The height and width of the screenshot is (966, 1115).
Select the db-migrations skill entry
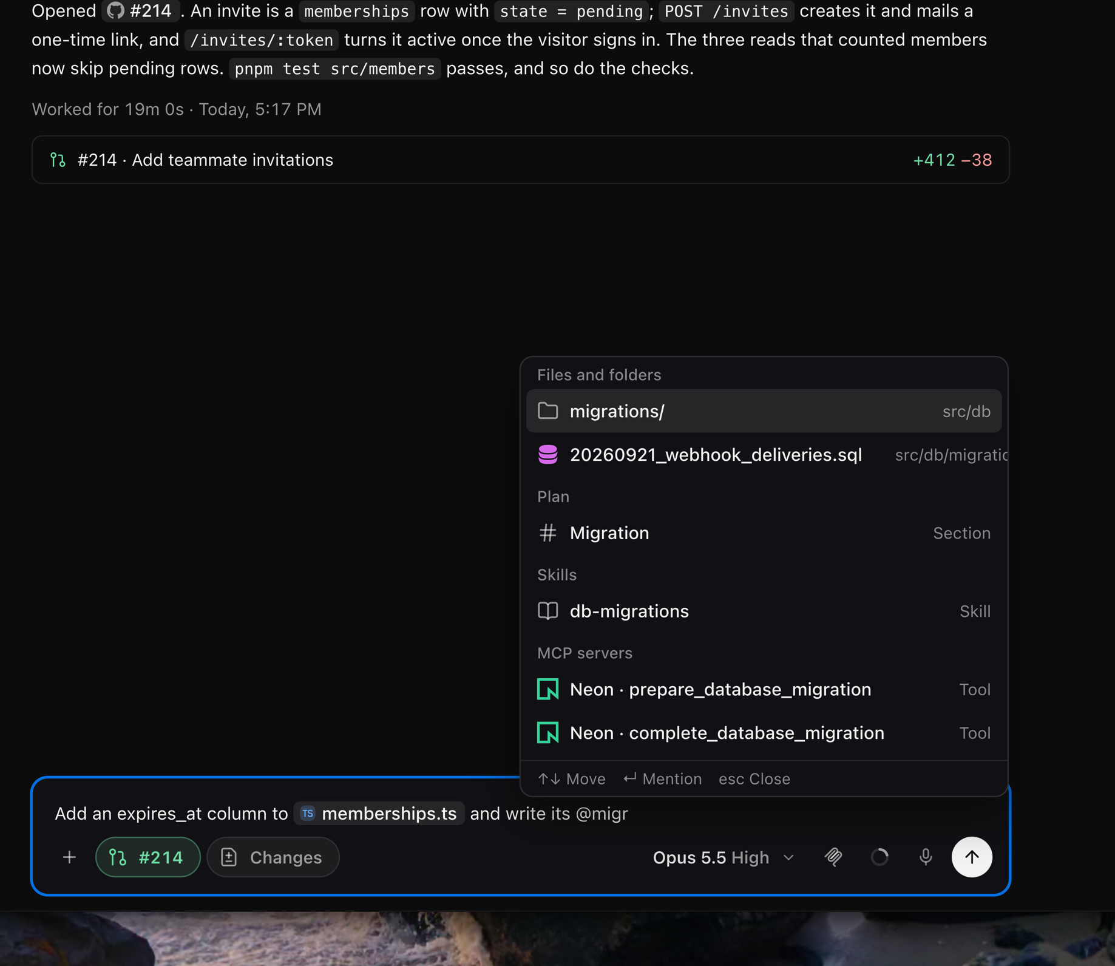point(764,611)
